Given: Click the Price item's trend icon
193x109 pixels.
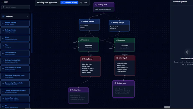Looking at the screenshot, I should tap(3, 46).
